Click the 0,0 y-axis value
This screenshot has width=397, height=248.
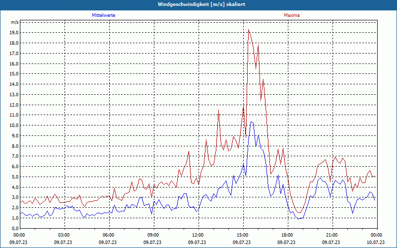tap(15, 228)
